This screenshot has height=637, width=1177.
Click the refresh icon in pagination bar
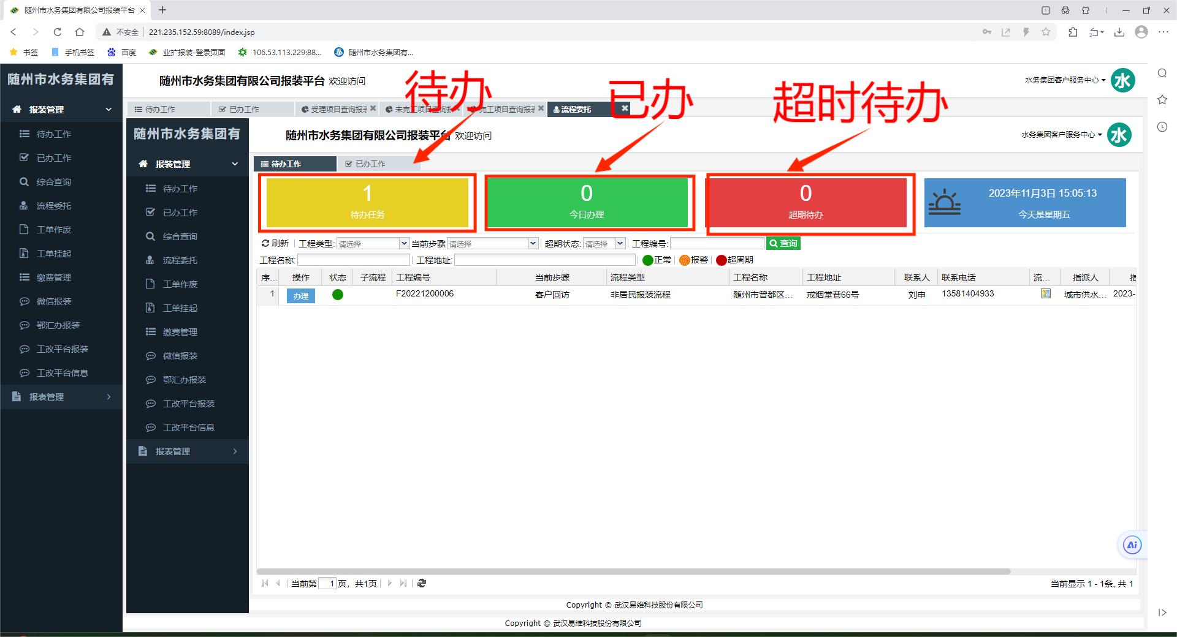click(x=422, y=583)
